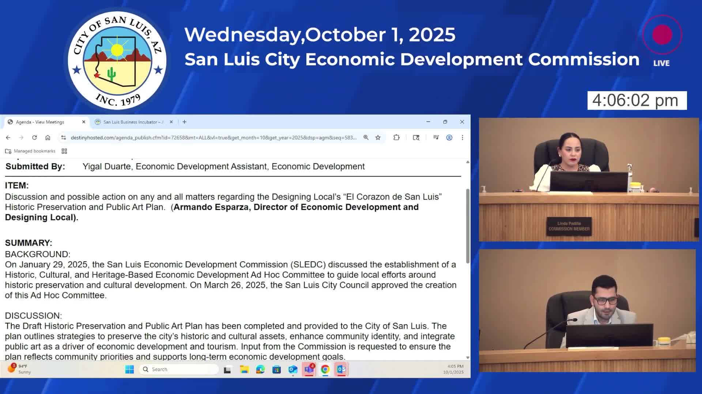Open the media controls icon
Screen dimensions: 702x394
coord(436,138)
